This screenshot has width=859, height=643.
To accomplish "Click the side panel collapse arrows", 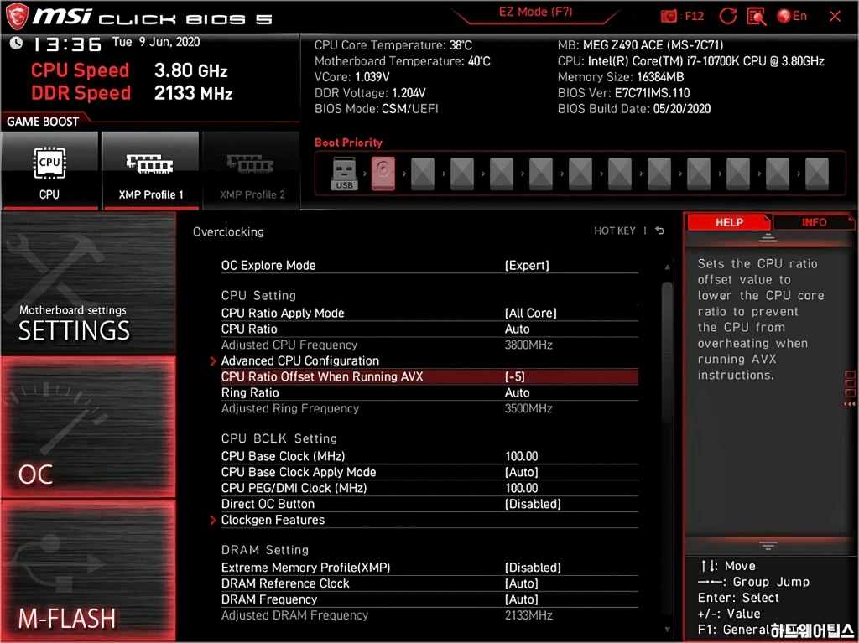I will point(850,404).
